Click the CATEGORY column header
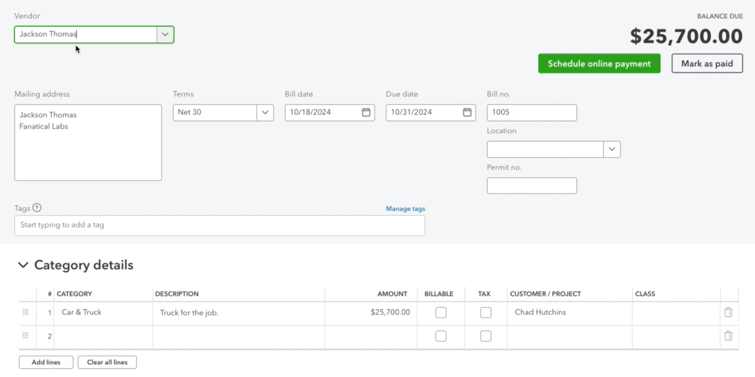 coord(74,294)
